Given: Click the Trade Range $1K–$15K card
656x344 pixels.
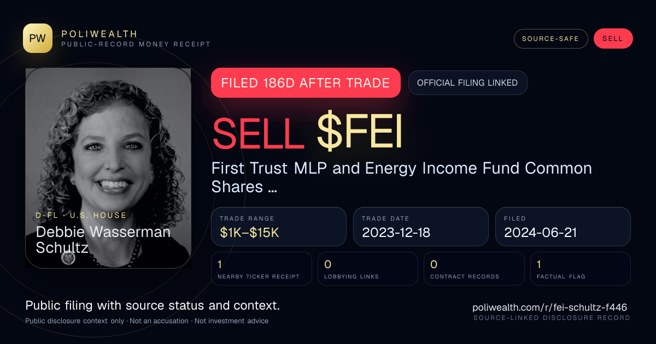Looking at the screenshot, I should (279, 227).
